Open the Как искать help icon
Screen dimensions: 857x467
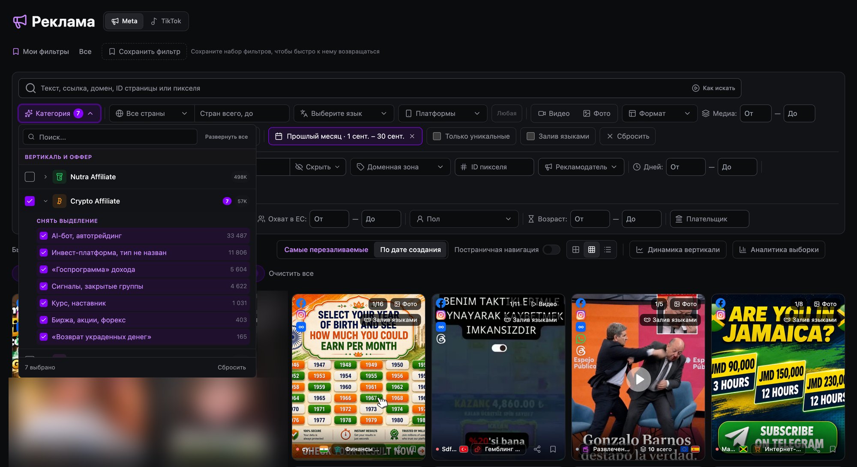pyautogui.click(x=695, y=88)
